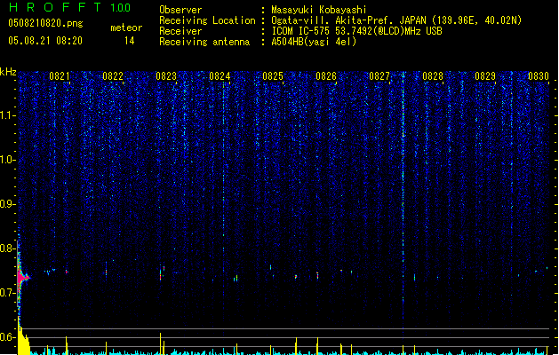The height and width of the screenshot is (355, 559).
Task: Click the 0.6 kHz axis label
Action: [x=8, y=337]
